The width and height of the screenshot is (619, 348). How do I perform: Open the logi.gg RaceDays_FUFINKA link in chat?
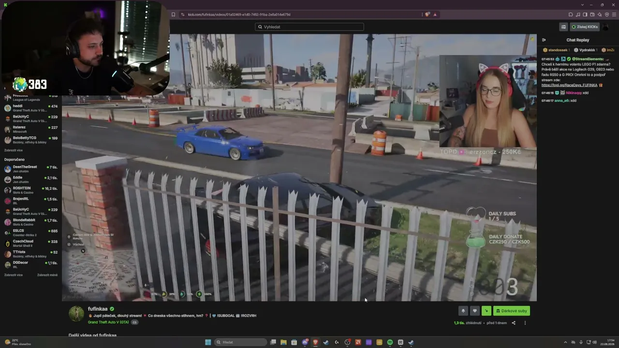[x=569, y=85]
